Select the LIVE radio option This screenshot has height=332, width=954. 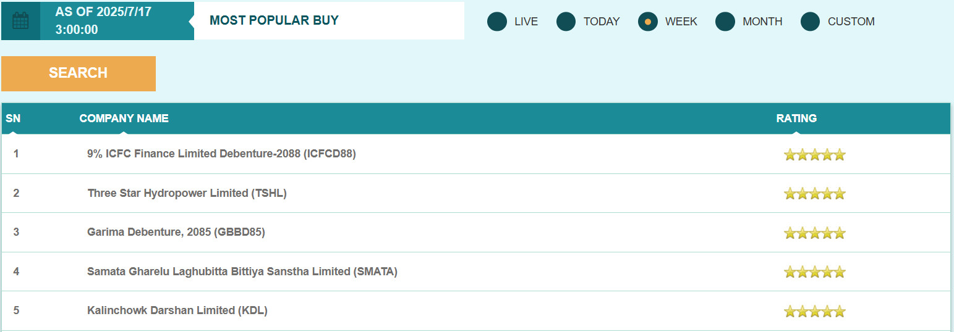[x=497, y=22]
